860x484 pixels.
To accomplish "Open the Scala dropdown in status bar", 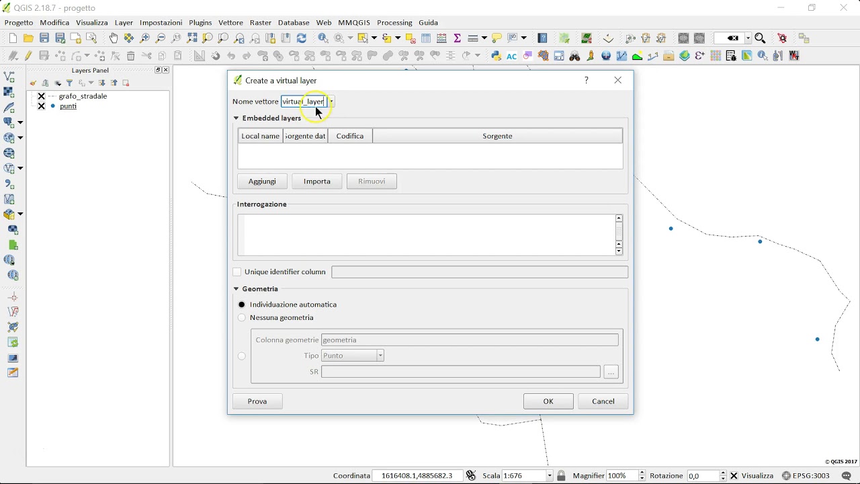I will (x=550, y=476).
